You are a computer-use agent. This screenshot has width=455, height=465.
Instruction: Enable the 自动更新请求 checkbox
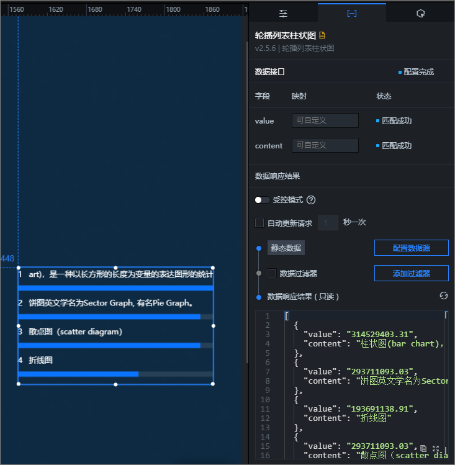259,223
